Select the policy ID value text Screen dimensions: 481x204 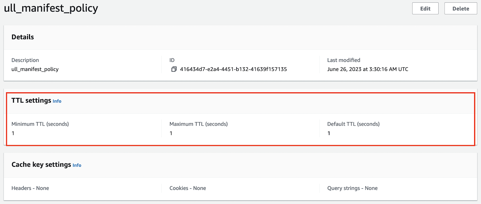pos(233,69)
